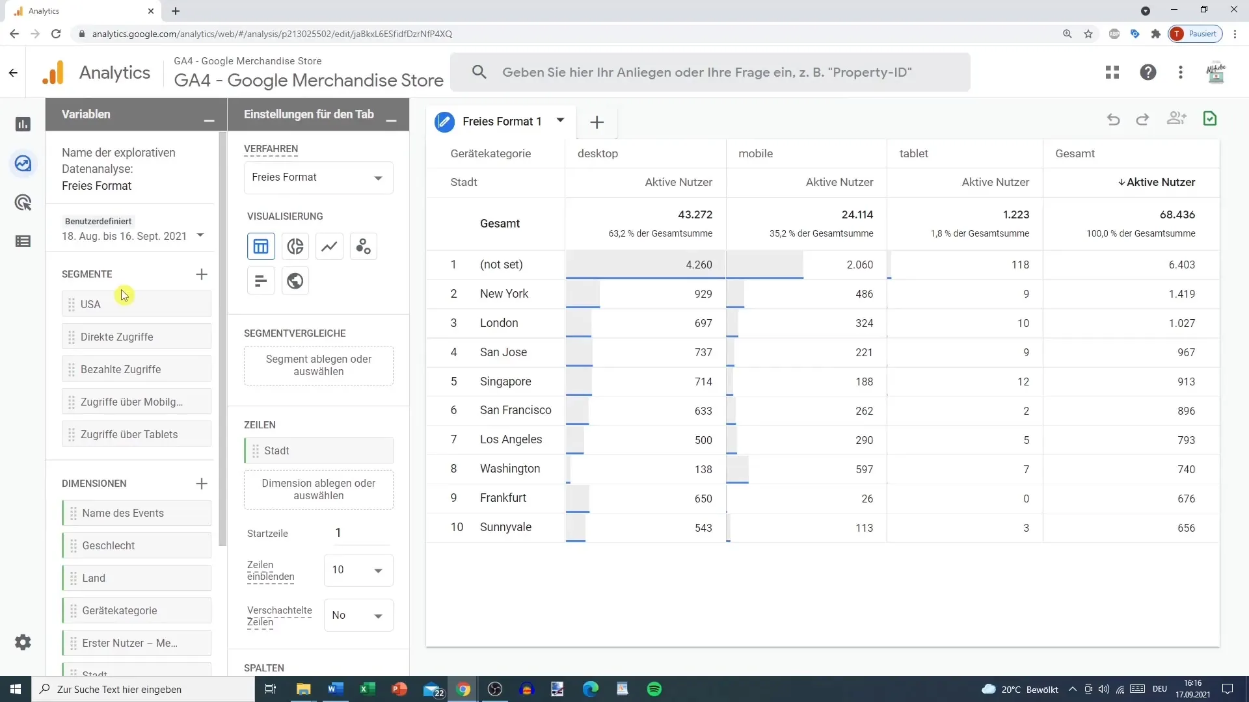Viewport: 1249px width, 702px height.
Task: Open the Verschachtelte Zeilen dropdown
Action: pos(358,616)
